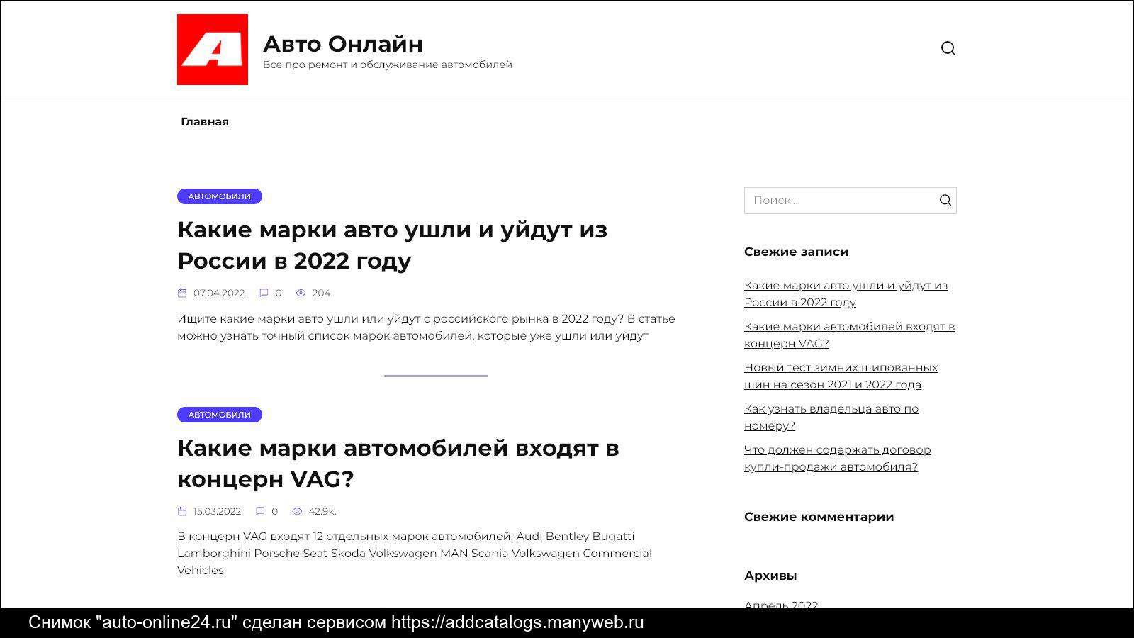The width and height of the screenshot is (1134, 638).
Task: Click calendar icon next to 07.04.2022
Action: (x=182, y=293)
